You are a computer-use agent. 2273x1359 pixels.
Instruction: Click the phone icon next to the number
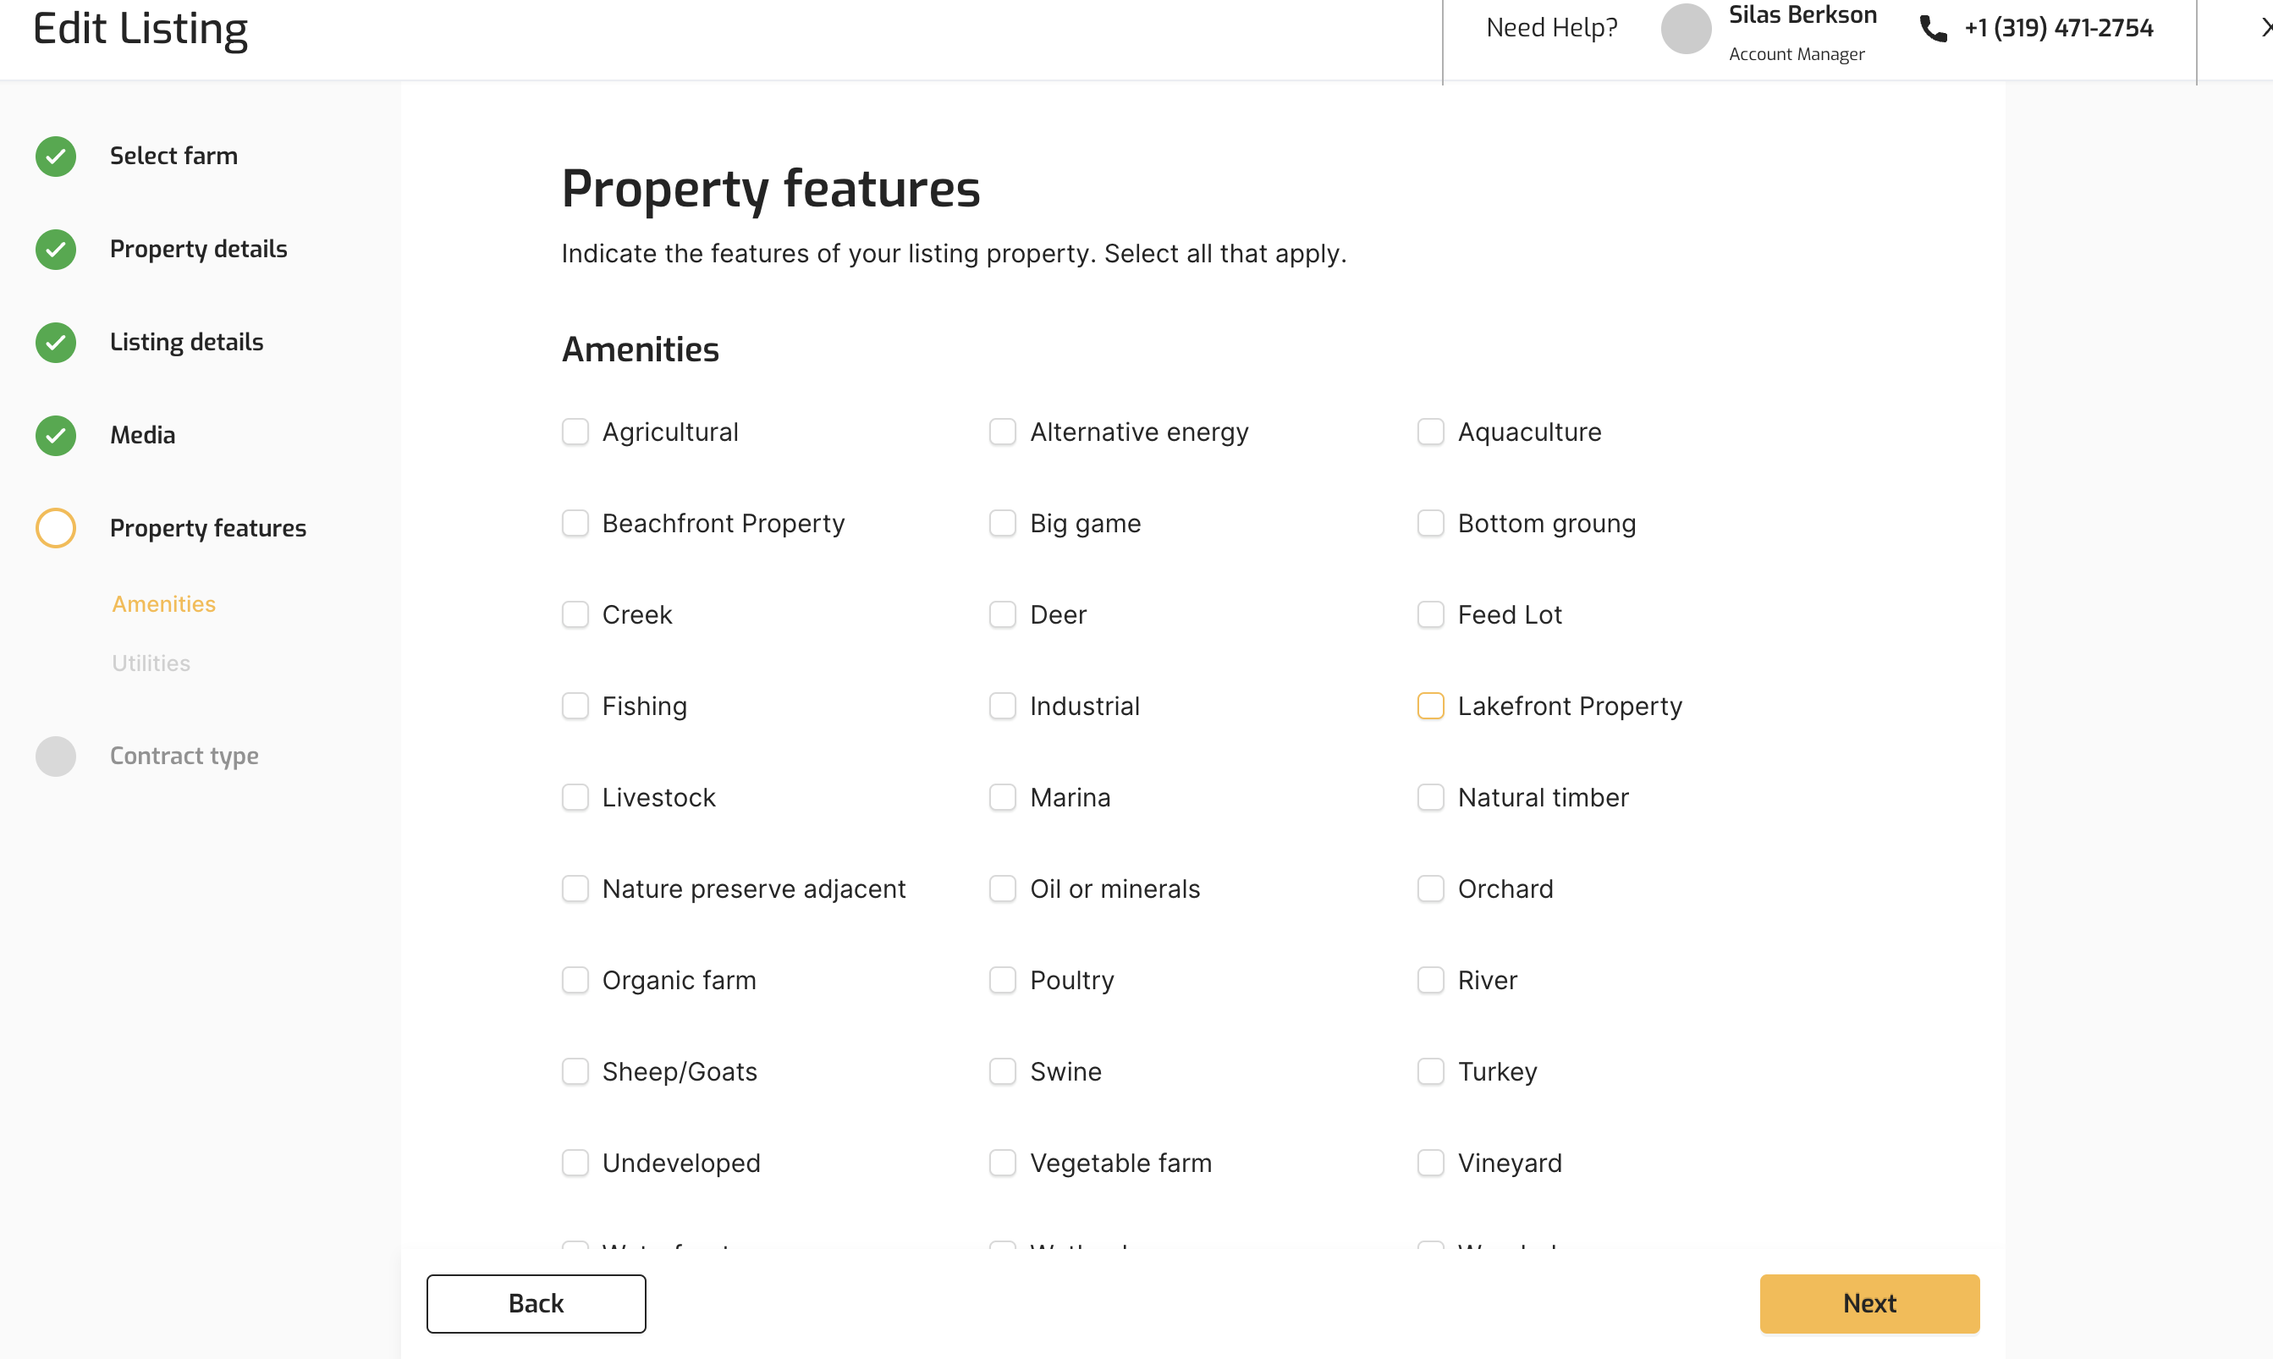click(1932, 29)
